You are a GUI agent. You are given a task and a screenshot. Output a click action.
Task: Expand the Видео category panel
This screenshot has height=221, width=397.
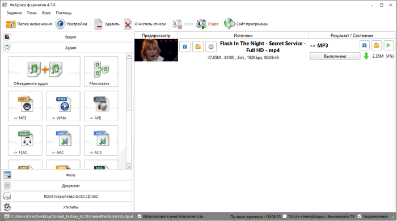tap(67, 37)
